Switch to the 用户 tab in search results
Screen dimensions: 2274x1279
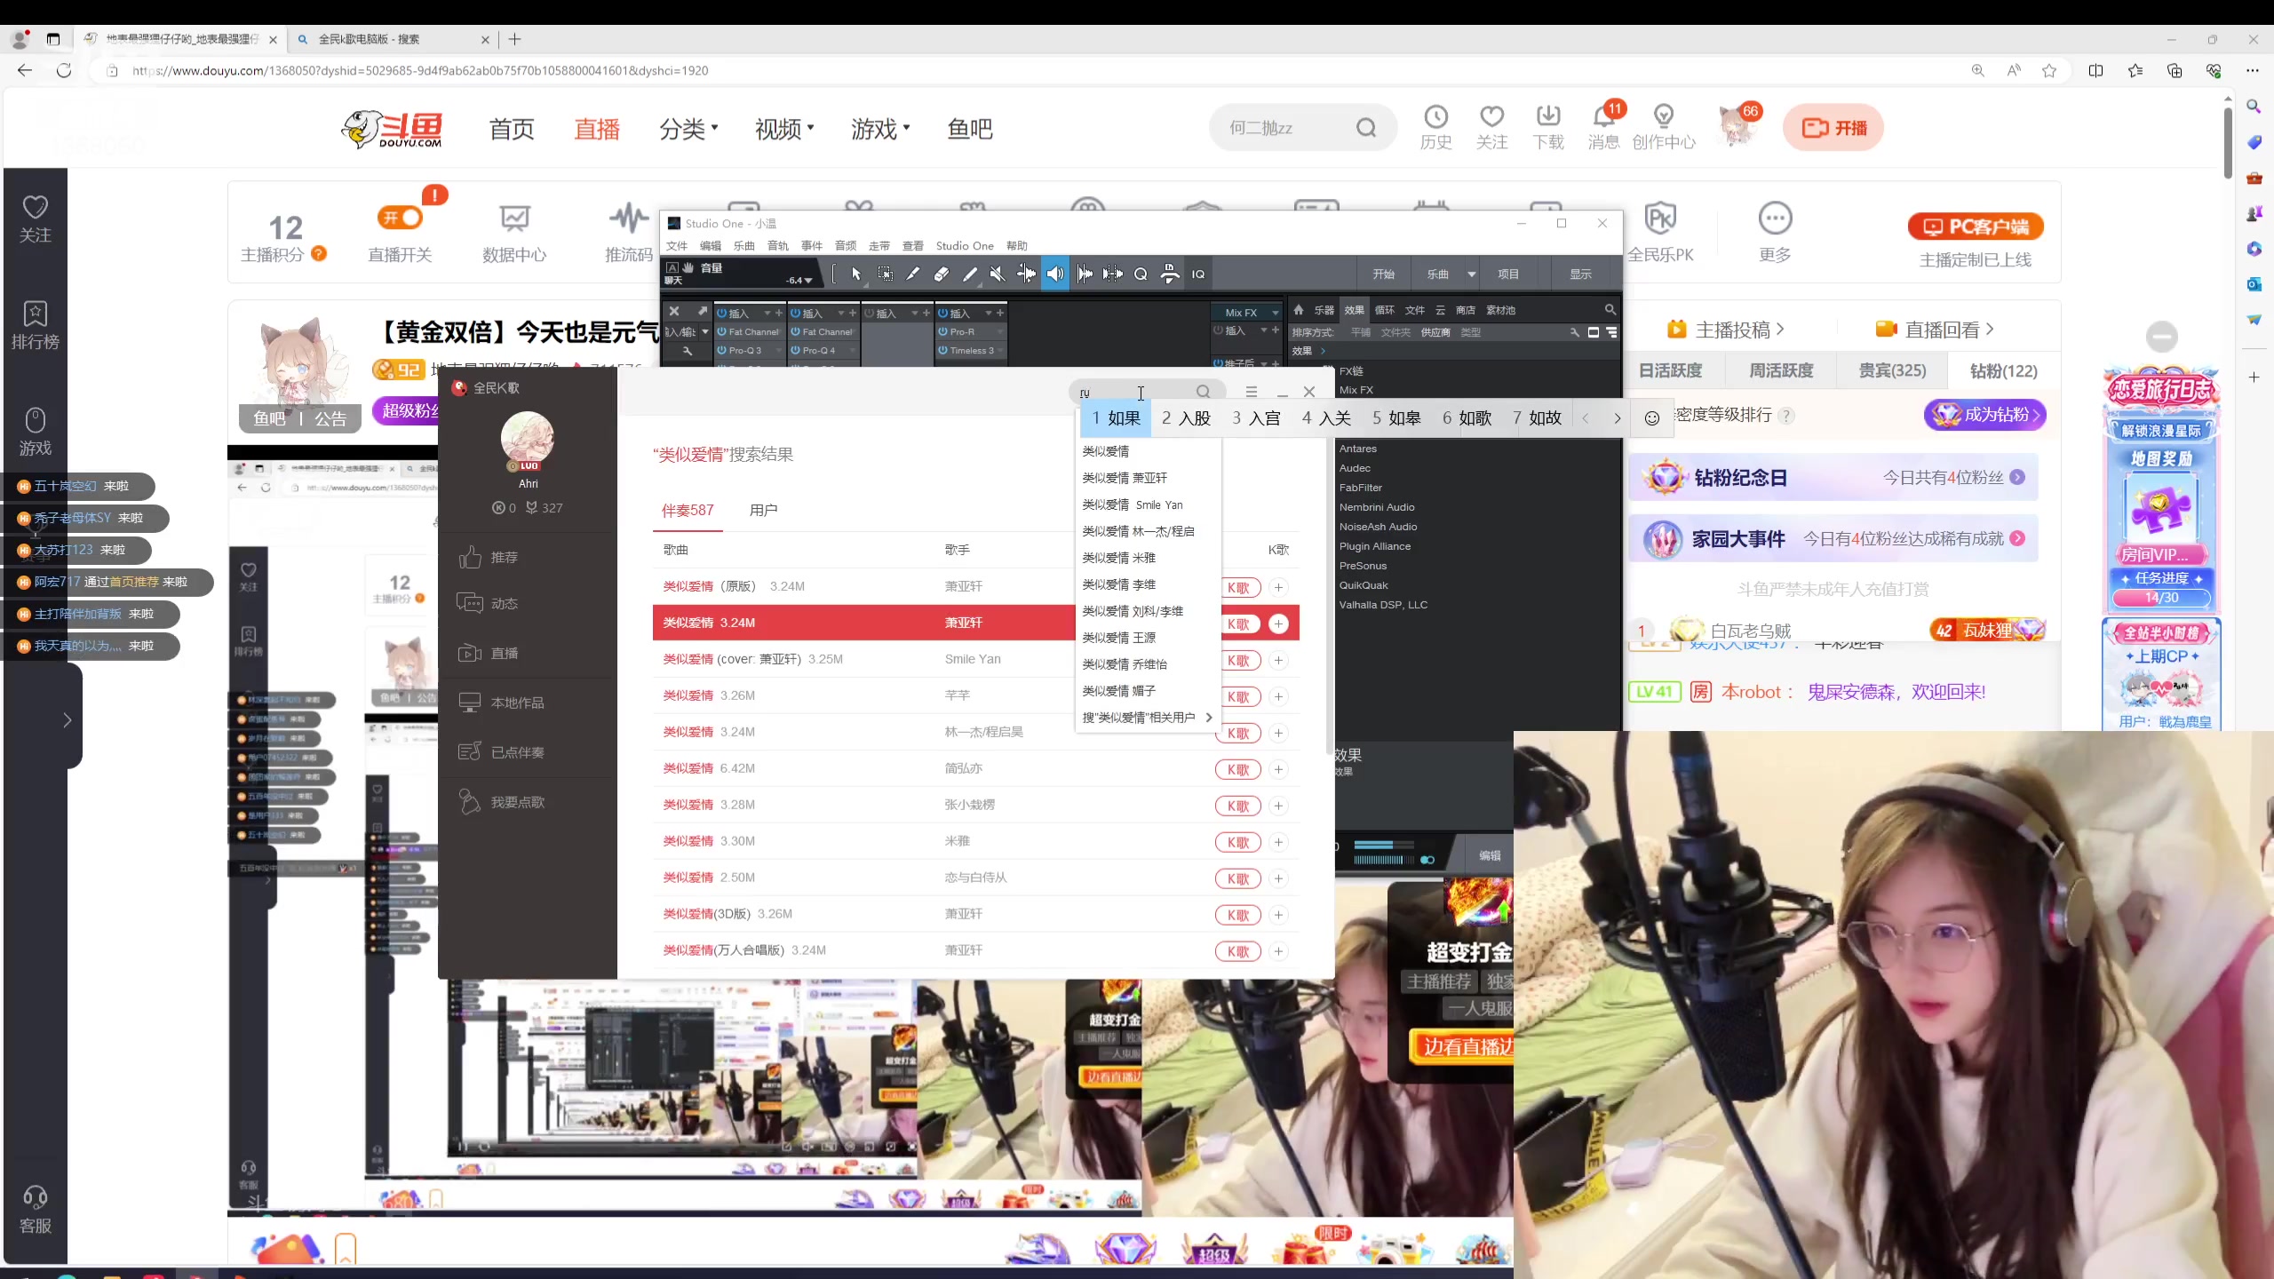(763, 510)
